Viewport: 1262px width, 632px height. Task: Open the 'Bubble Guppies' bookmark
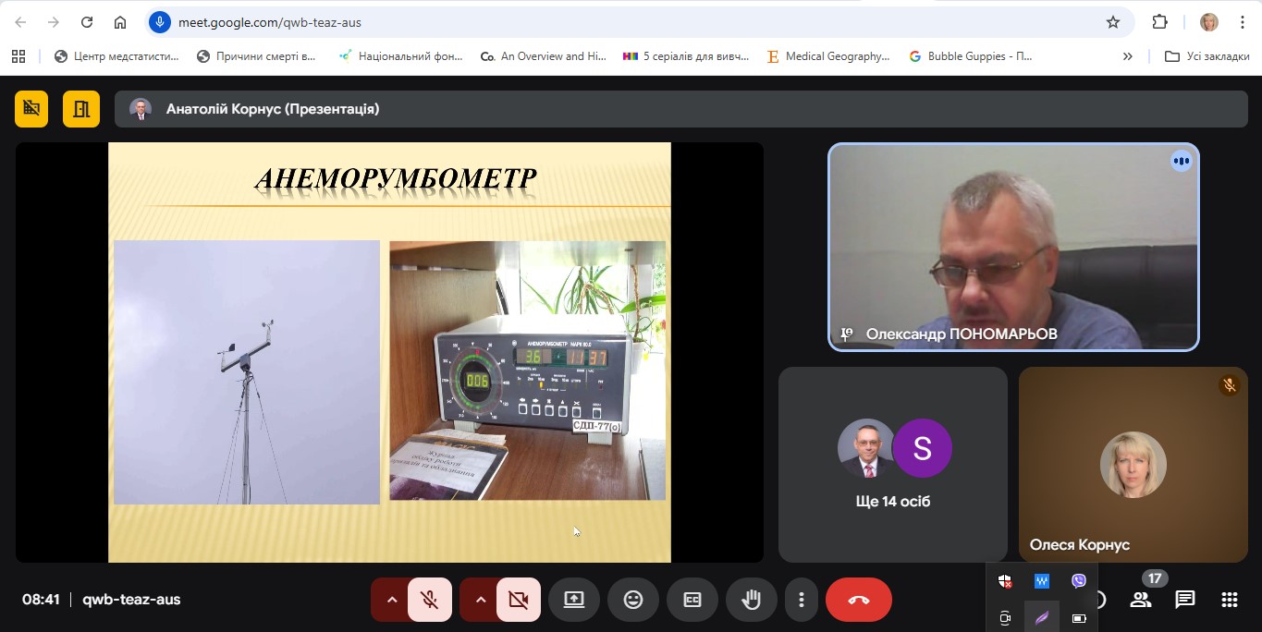[x=971, y=56]
